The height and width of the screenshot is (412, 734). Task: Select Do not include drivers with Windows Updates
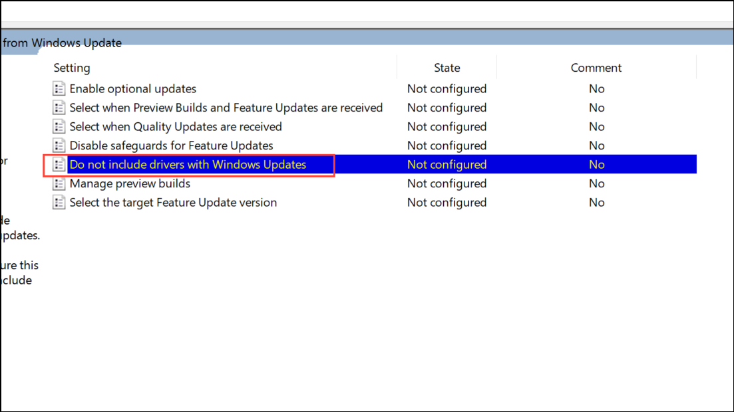188,165
